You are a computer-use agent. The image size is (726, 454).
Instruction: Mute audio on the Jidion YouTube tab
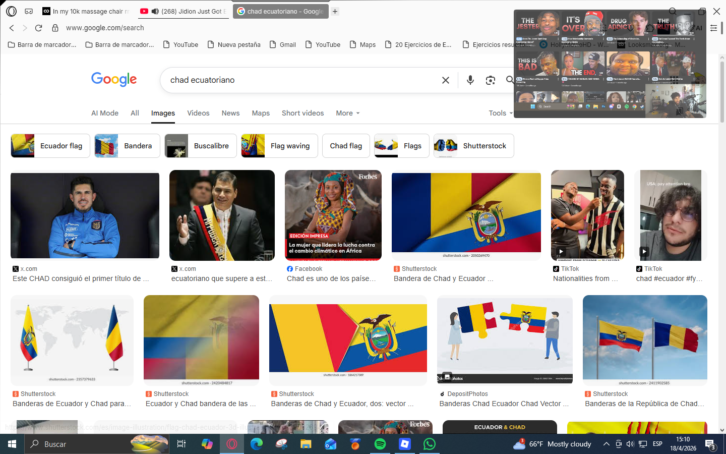(x=155, y=11)
